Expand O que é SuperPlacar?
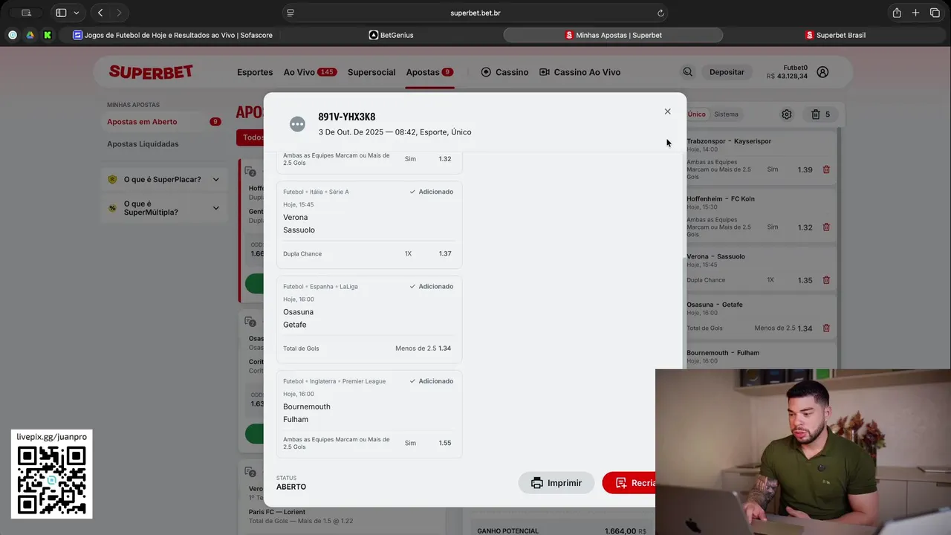The width and height of the screenshot is (951, 535). [x=163, y=179]
